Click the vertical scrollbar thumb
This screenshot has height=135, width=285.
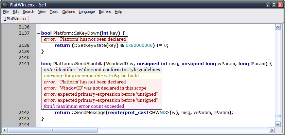278,116
